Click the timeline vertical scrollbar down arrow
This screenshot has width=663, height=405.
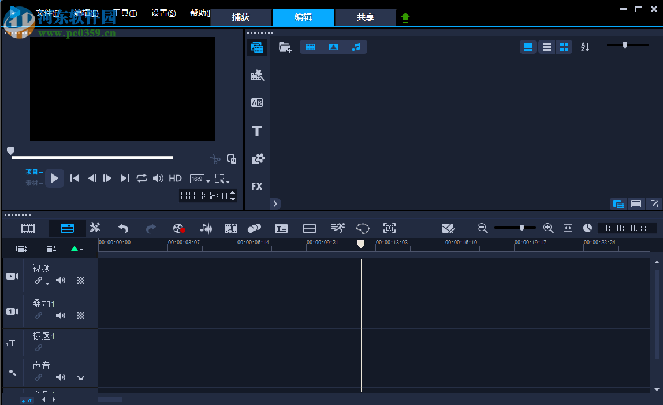657,389
